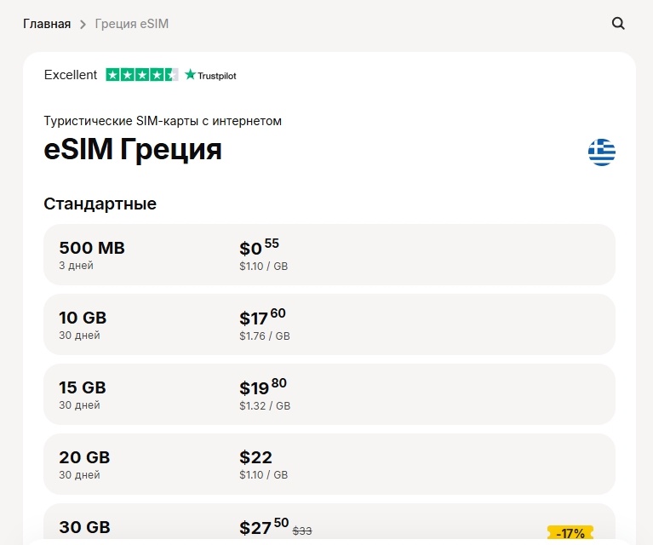Viewport: 653px width, 545px height.
Task: Open the Trustpilot logo link
Action: point(211,75)
